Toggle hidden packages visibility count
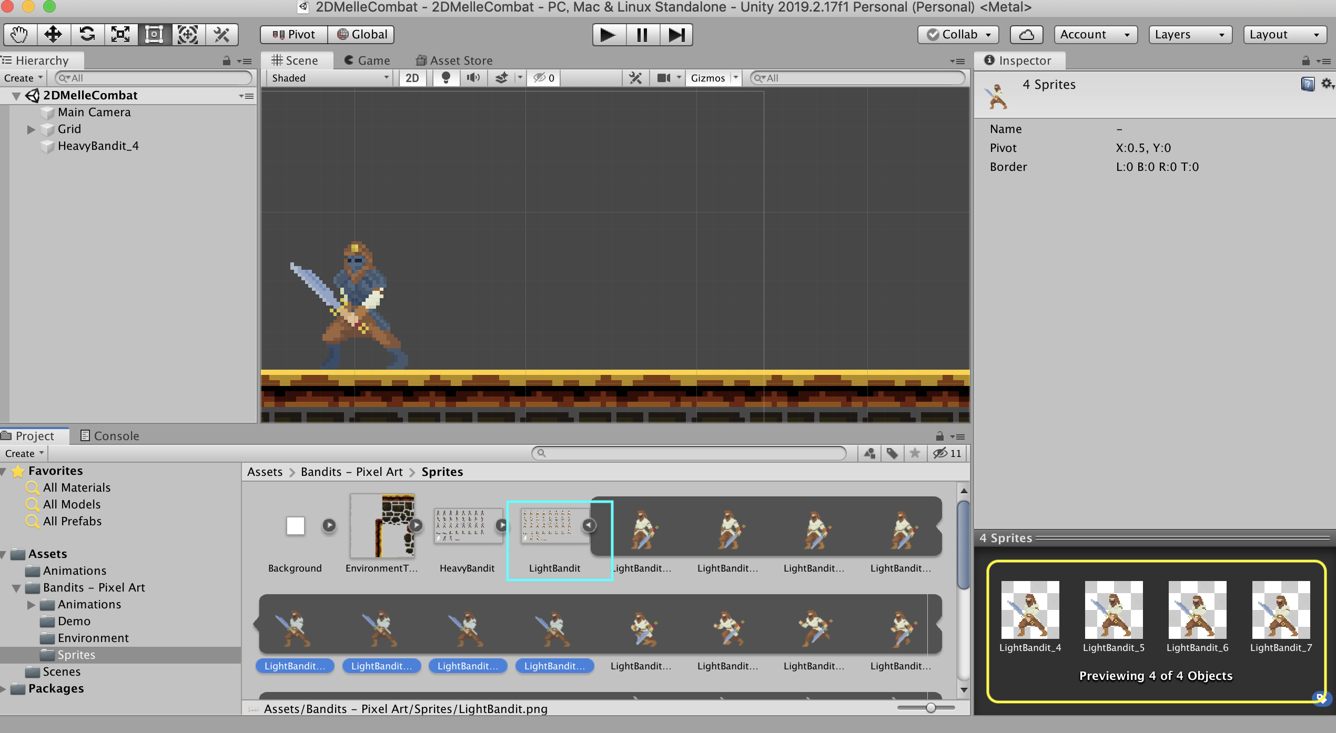 [x=948, y=453]
